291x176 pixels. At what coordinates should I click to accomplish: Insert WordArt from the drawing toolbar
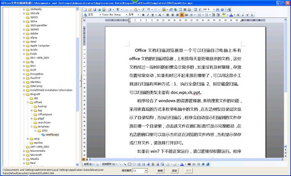coord(148,164)
